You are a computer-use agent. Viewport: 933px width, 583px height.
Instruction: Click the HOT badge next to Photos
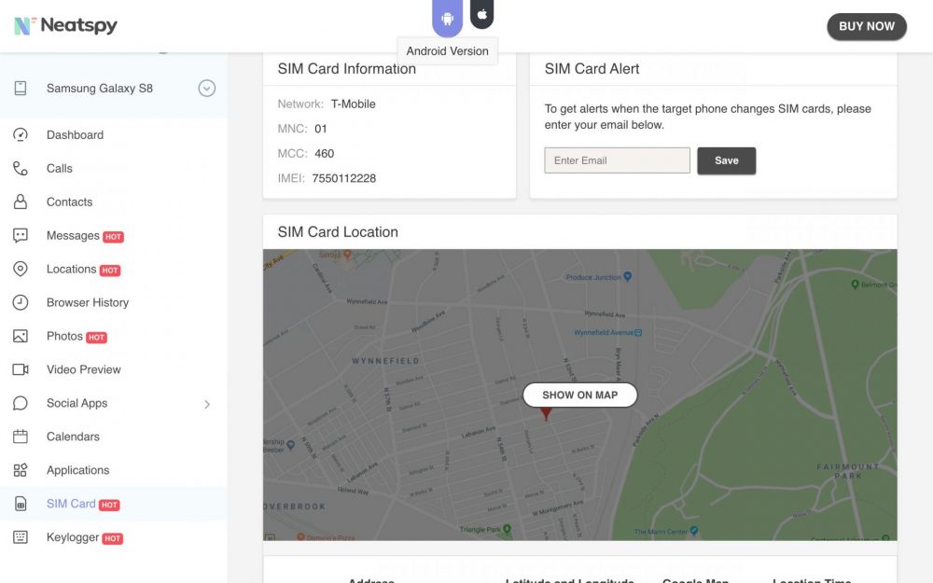[96, 338]
